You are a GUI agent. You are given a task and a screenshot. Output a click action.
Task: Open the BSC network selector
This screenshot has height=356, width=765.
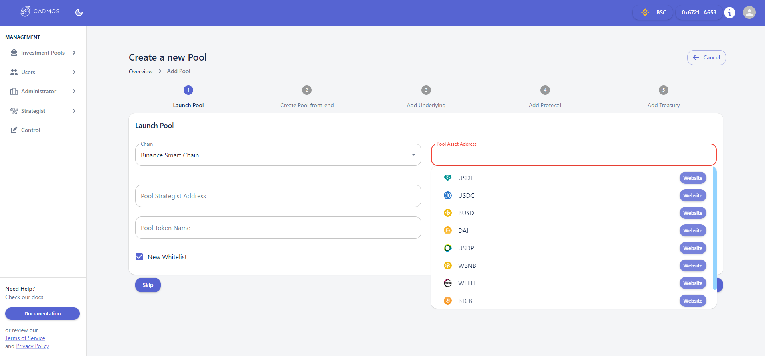(652, 12)
